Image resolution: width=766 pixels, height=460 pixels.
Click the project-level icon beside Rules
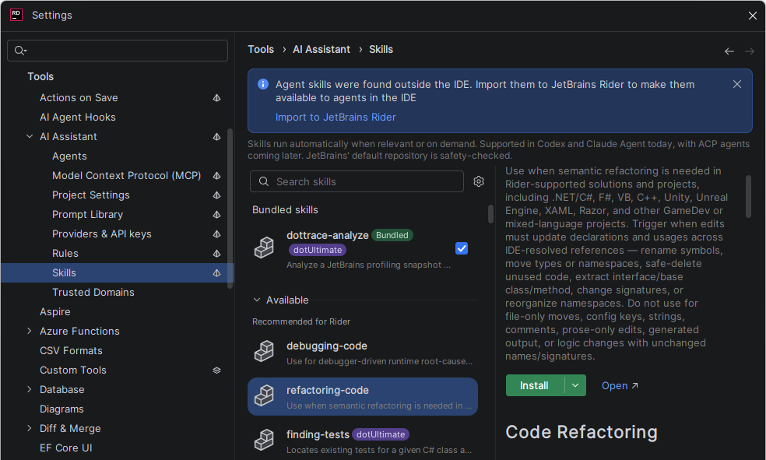pyautogui.click(x=217, y=254)
